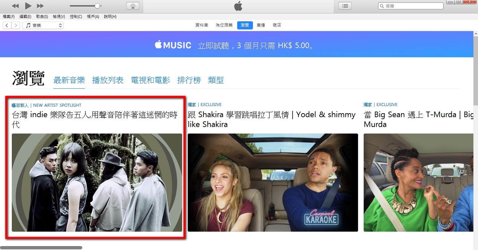
Task: Open the AirPlay output icon
Action: click(133, 6)
